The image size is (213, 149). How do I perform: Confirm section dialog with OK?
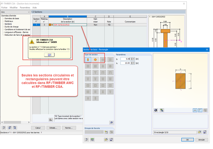pyautogui.click(x=187, y=140)
